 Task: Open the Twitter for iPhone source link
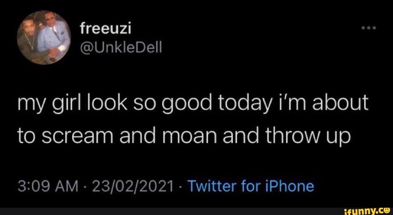point(250,186)
